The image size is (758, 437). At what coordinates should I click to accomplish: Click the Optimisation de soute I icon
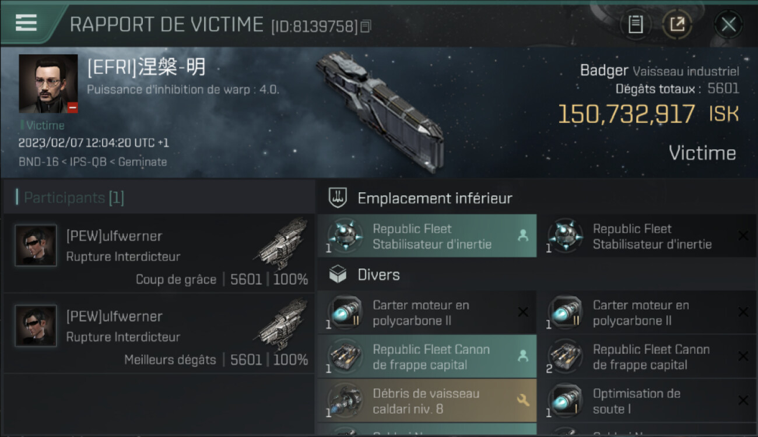click(564, 401)
